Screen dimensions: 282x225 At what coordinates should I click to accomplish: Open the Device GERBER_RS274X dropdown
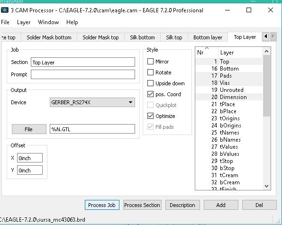(x=92, y=102)
